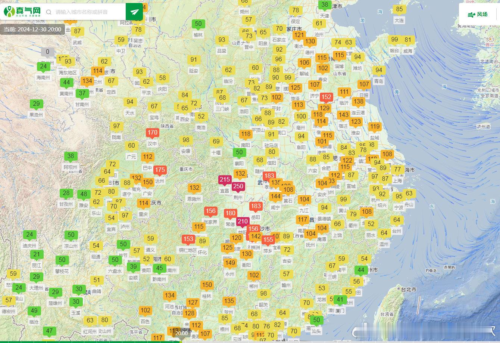
Task: Click the 真气网 logo
Action: pyautogui.click(x=22, y=12)
